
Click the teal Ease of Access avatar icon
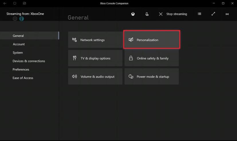pos(21,19)
